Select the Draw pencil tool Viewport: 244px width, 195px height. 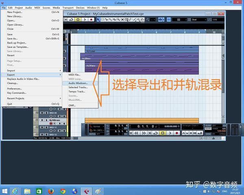pos(131,19)
